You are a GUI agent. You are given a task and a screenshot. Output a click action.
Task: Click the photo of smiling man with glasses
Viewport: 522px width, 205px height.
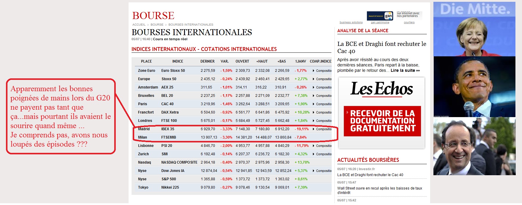[474, 146]
